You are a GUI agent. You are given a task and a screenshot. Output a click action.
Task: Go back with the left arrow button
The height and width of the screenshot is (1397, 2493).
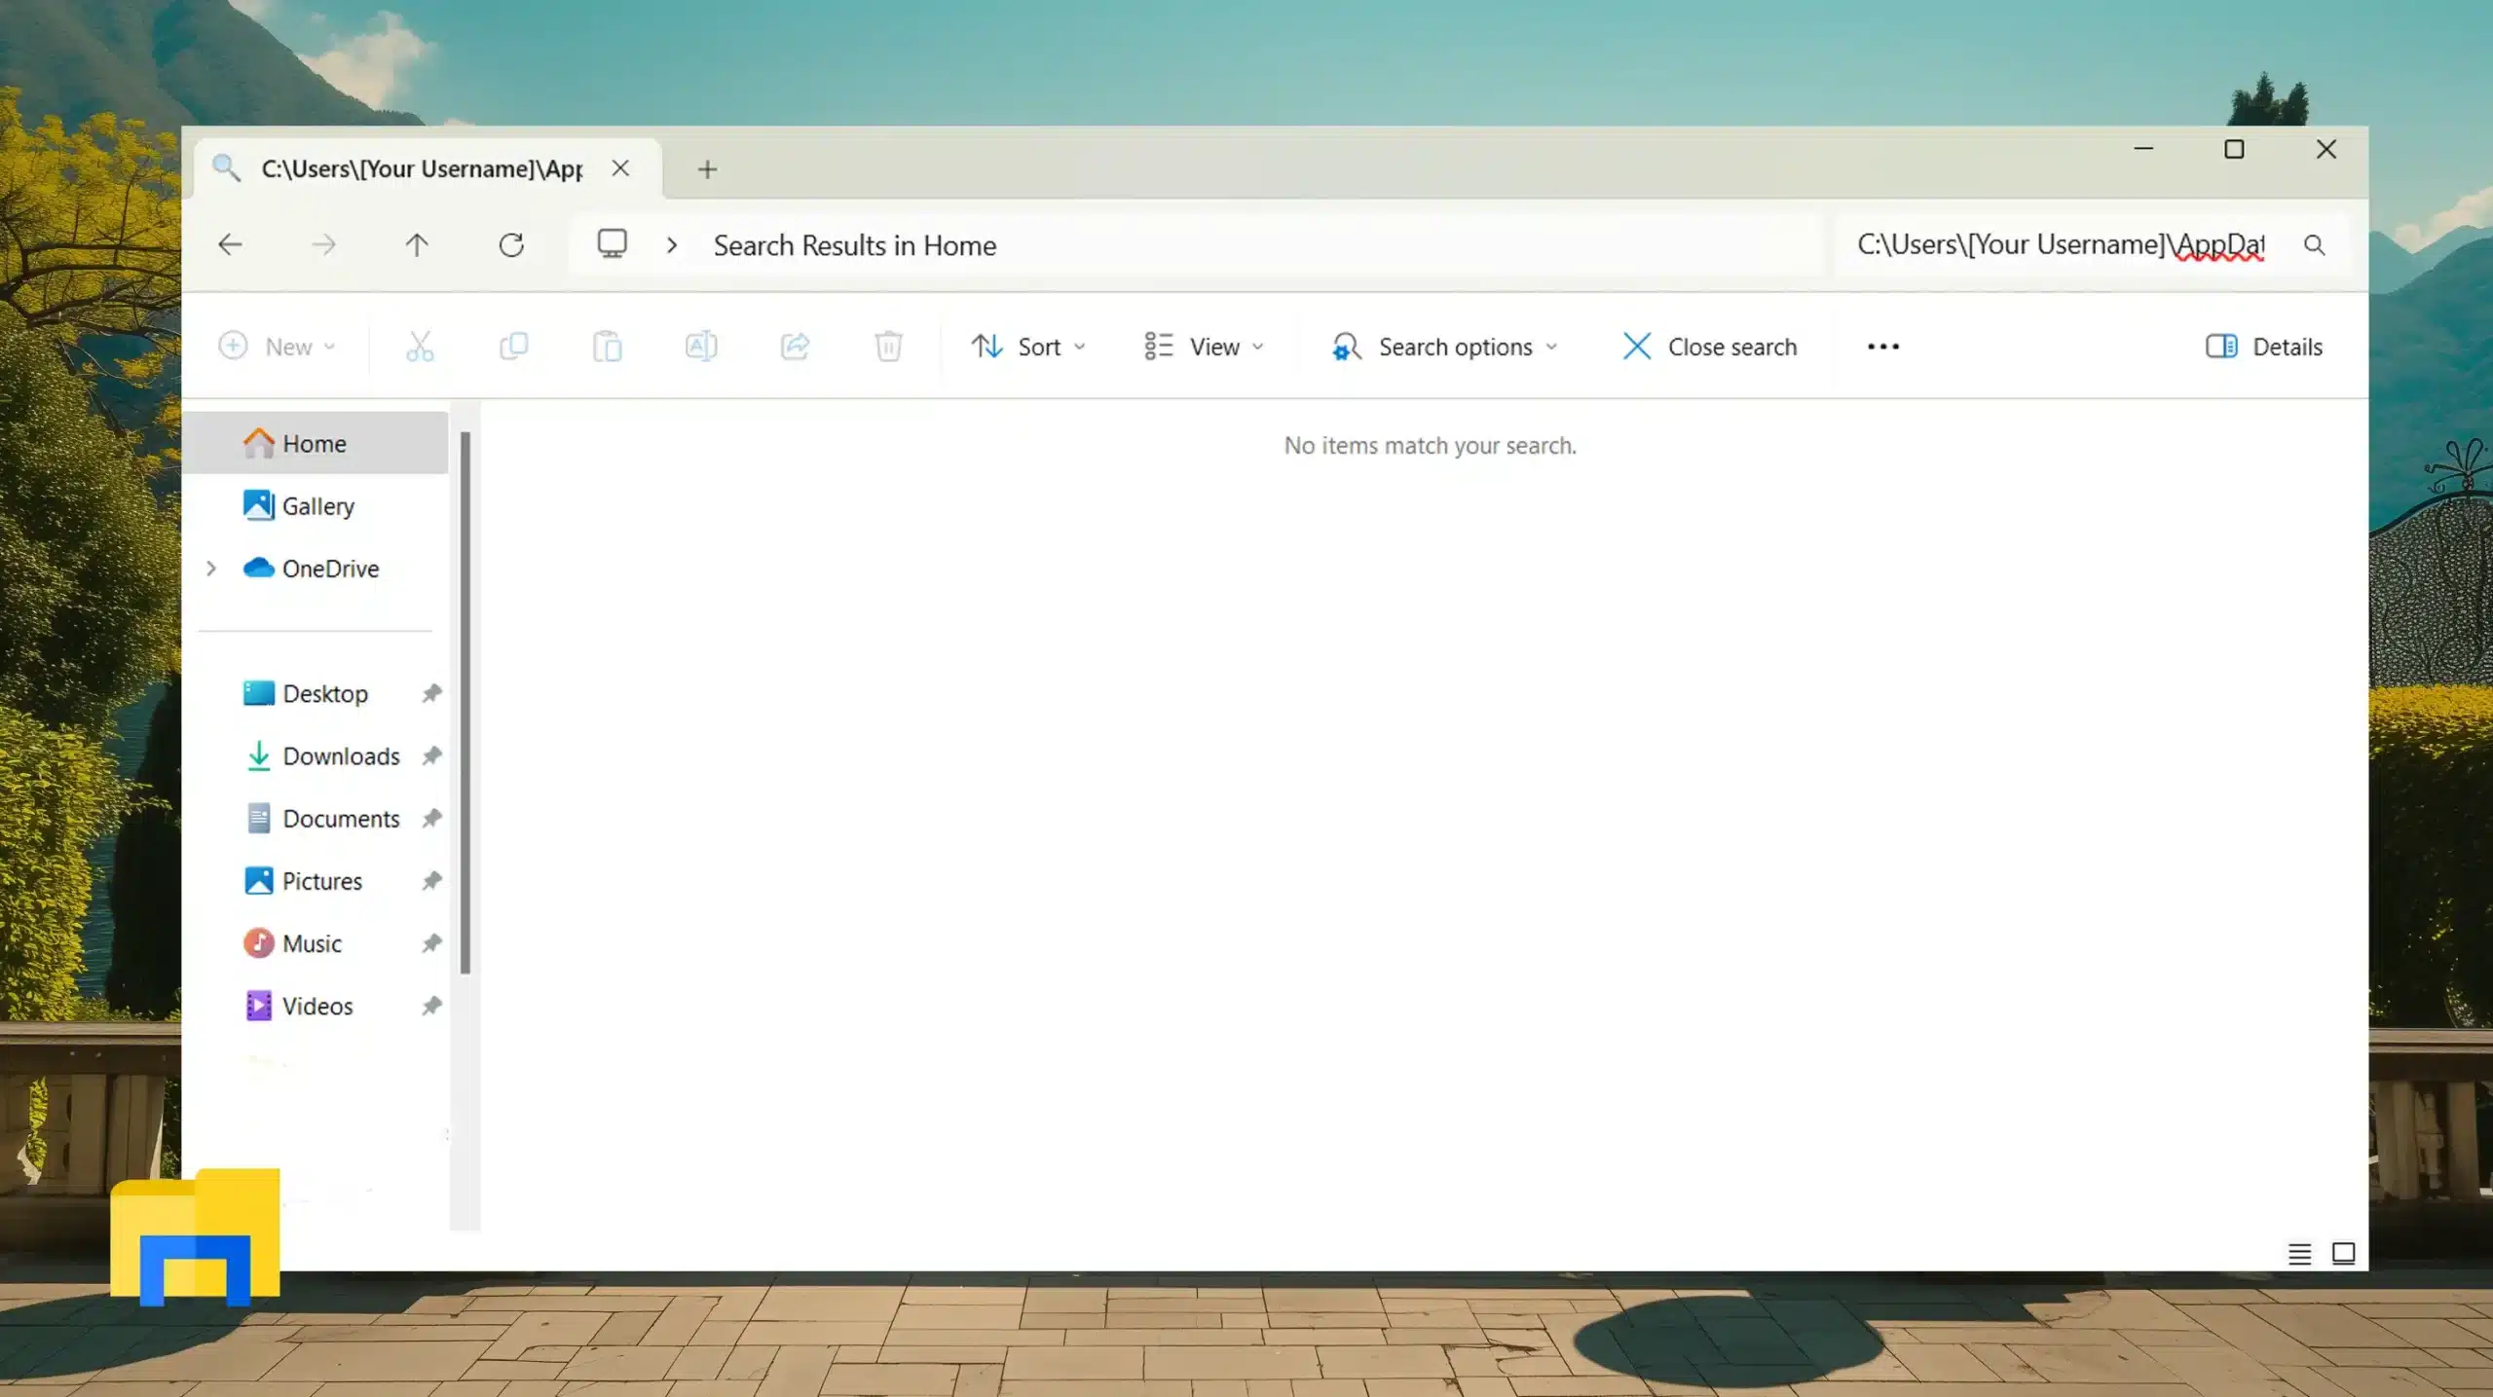click(x=230, y=244)
